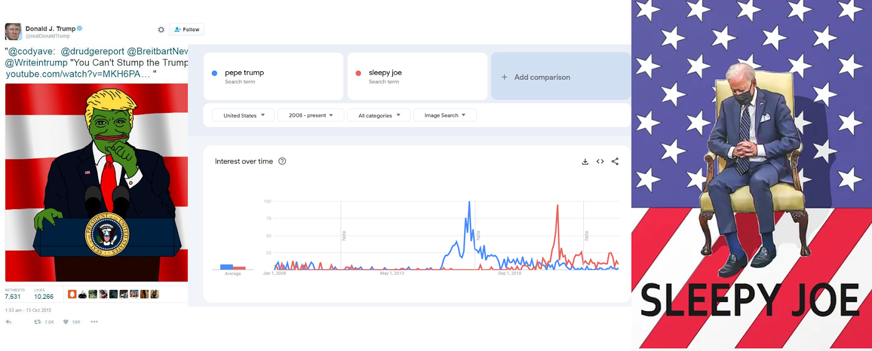Open the Image Search type dropdown
Image resolution: width=872 pixels, height=351 pixels.
[x=445, y=115]
